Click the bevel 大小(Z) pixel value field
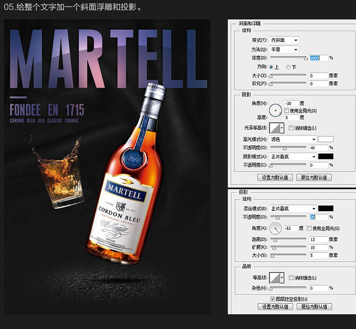The width and height of the screenshot is (356, 329). click(319, 76)
